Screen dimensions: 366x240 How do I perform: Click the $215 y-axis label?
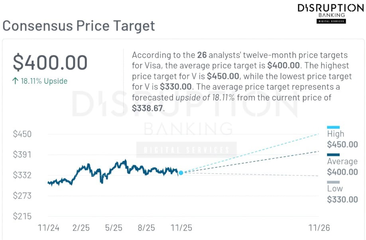tap(22, 217)
